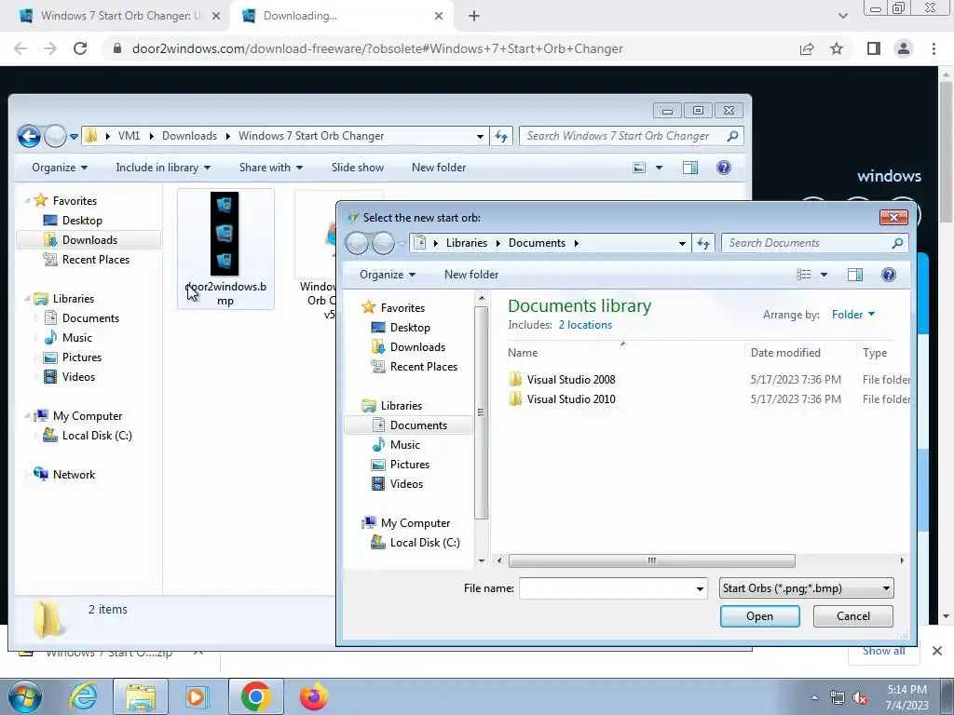Open Organize menu in Explorer window
954x715 pixels.
tap(60, 168)
